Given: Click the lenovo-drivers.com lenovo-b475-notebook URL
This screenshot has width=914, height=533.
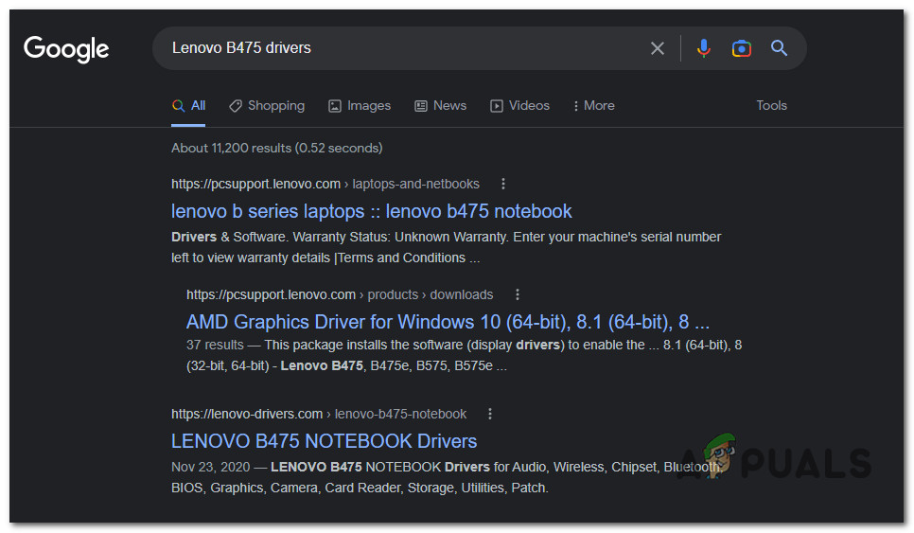Looking at the screenshot, I should tap(319, 414).
